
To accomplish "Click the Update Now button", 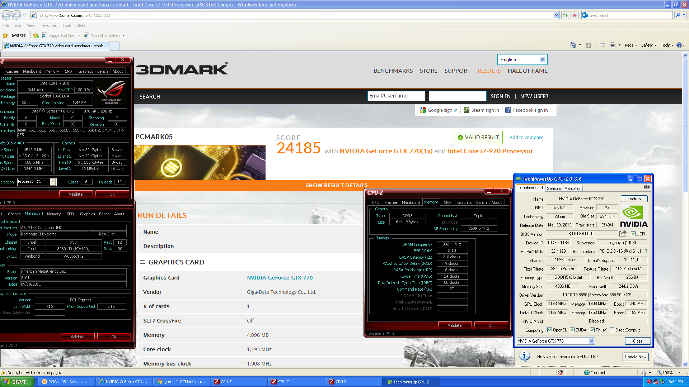I will [x=636, y=357].
